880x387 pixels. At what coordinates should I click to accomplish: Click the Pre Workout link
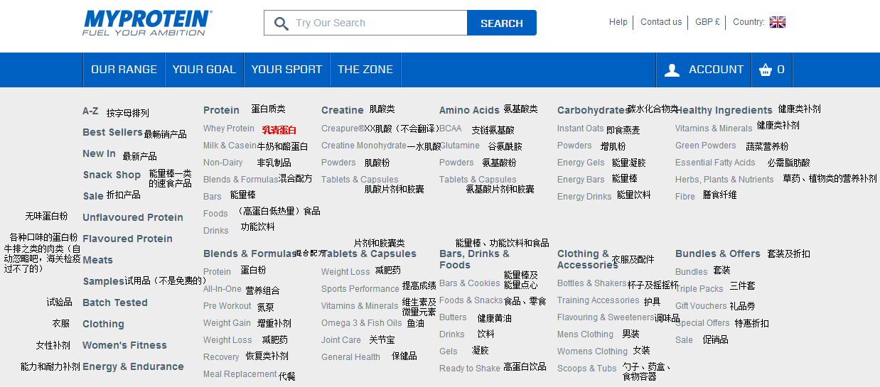point(227,306)
